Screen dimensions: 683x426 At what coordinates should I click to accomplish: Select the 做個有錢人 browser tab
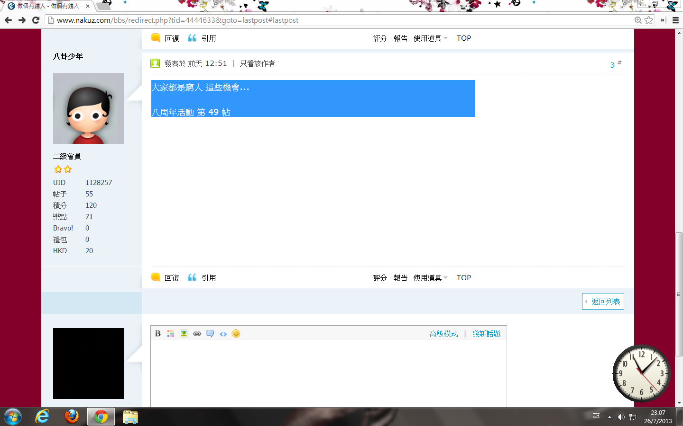pyautogui.click(x=47, y=6)
